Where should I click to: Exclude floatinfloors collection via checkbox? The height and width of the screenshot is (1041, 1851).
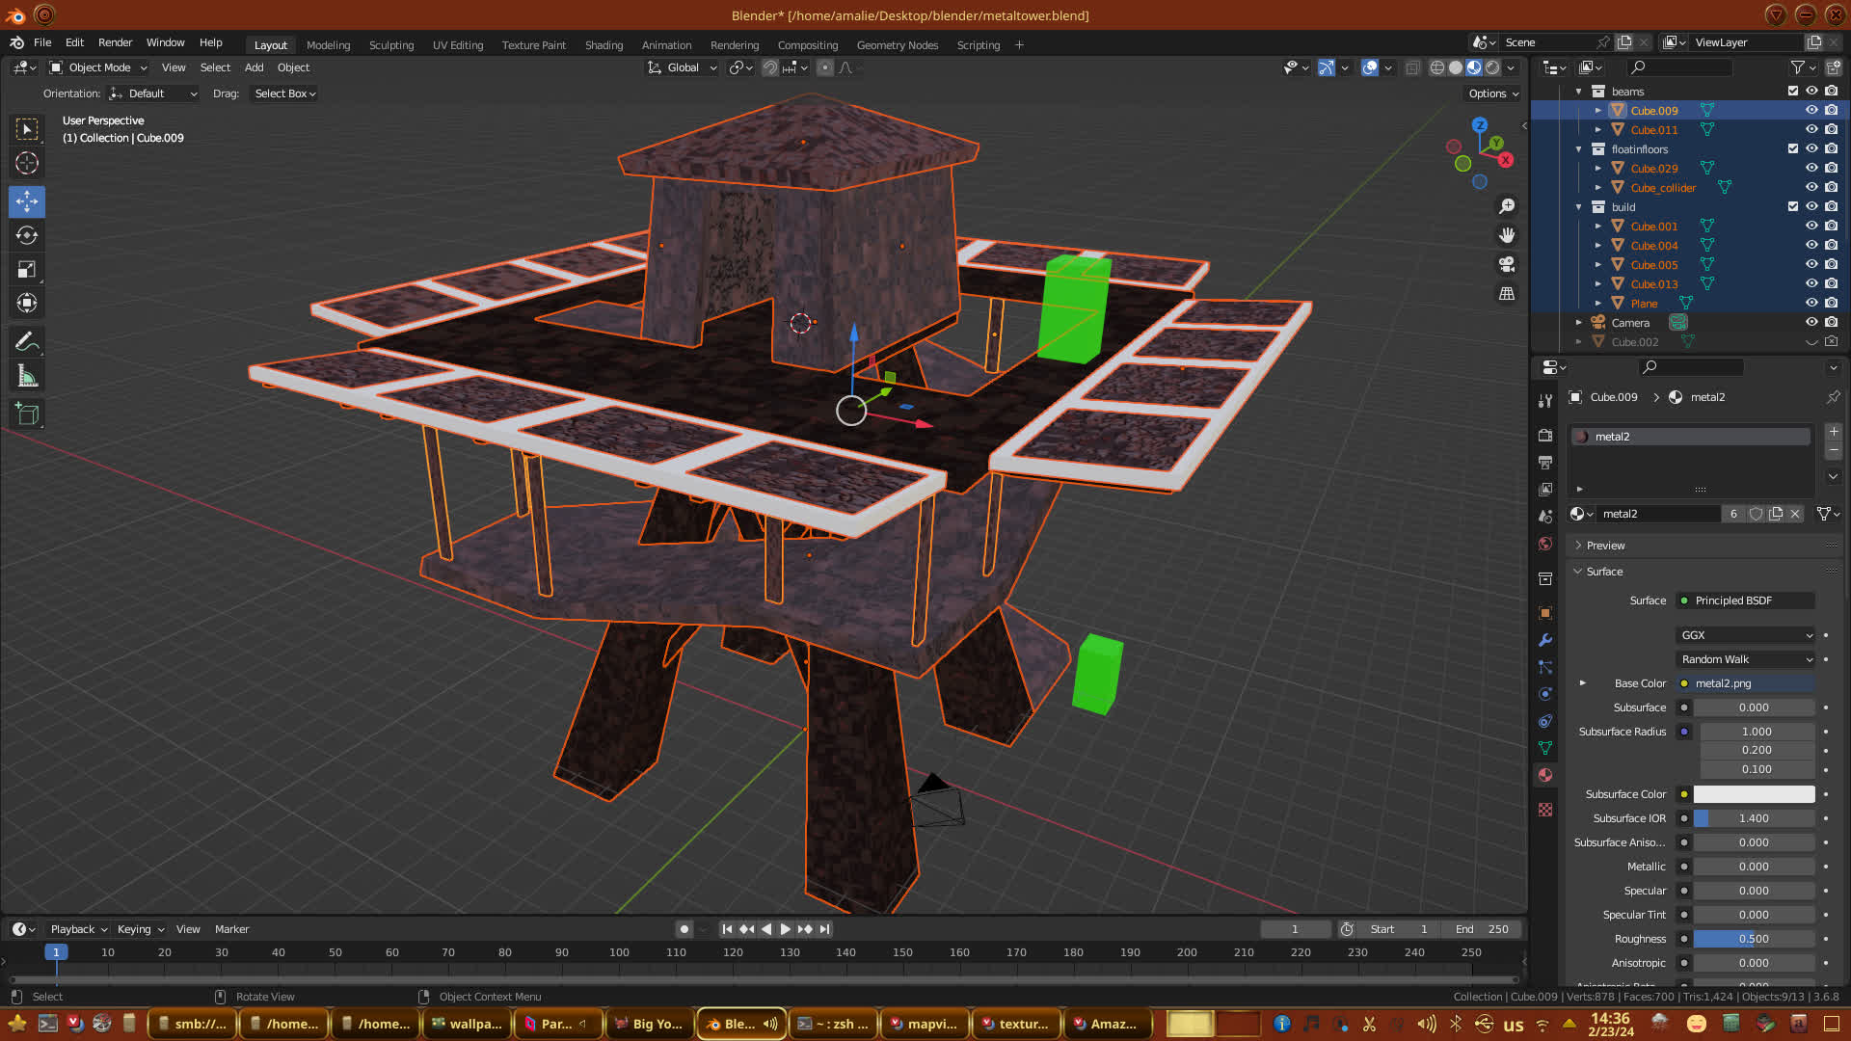coord(1793,148)
